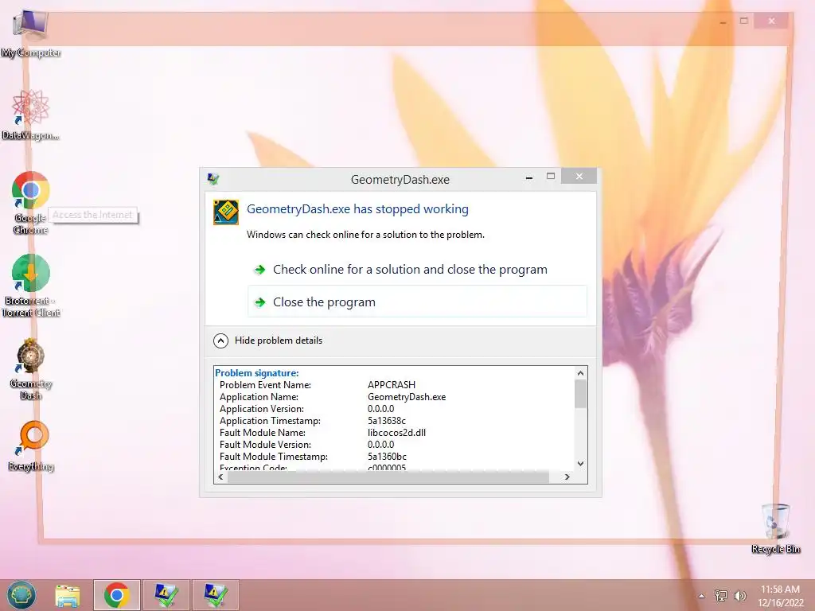Close the GeometryDash.exe dialog
Screen dimensions: 815x611
tap(579, 177)
